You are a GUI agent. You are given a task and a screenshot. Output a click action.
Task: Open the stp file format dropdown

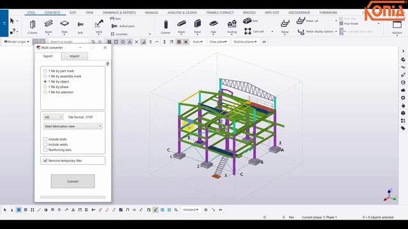pos(53,117)
